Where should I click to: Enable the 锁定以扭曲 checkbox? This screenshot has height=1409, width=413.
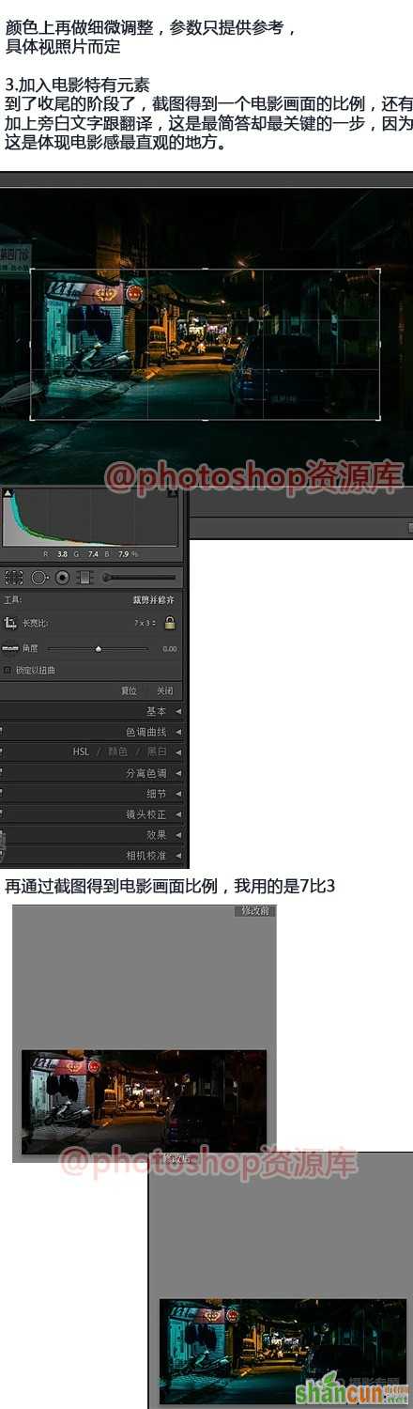(8, 670)
